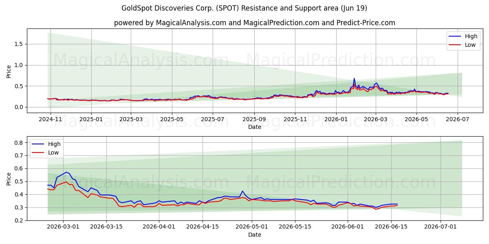The width and height of the screenshot is (489, 244).
Task: Click the '2025-03' tick label on top chart
Action: (131, 120)
